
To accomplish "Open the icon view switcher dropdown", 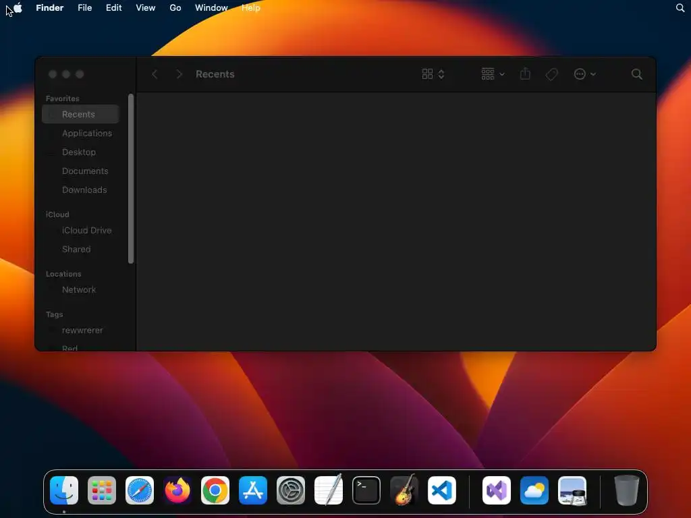I will (433, 74).
